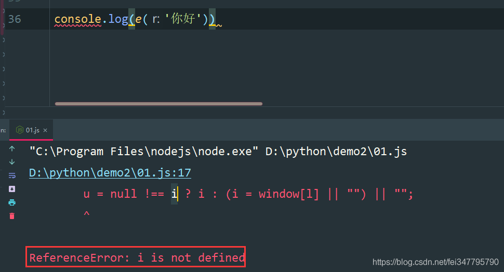
Task: Click the node.exe command line text
Action: (x=218, y=151)
